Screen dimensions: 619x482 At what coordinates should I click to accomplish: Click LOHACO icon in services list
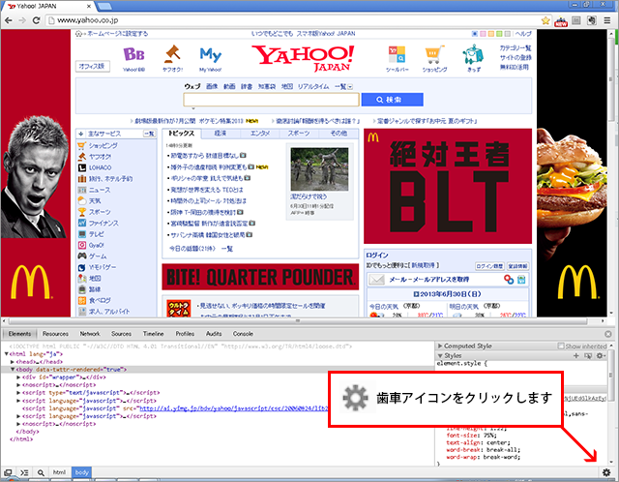coord(81,167)
